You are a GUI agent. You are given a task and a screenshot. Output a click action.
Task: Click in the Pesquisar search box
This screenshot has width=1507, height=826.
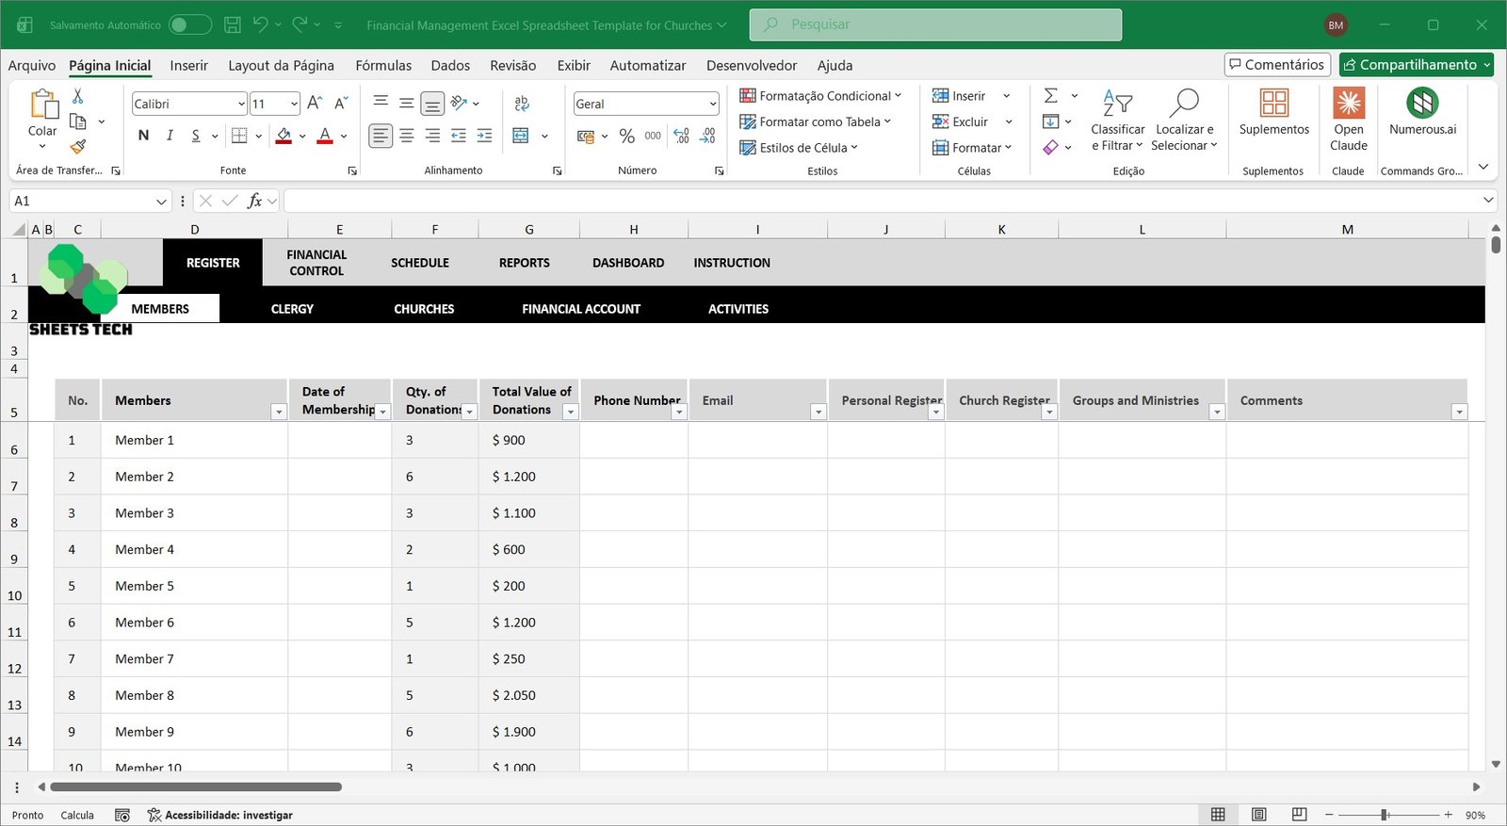934,24
